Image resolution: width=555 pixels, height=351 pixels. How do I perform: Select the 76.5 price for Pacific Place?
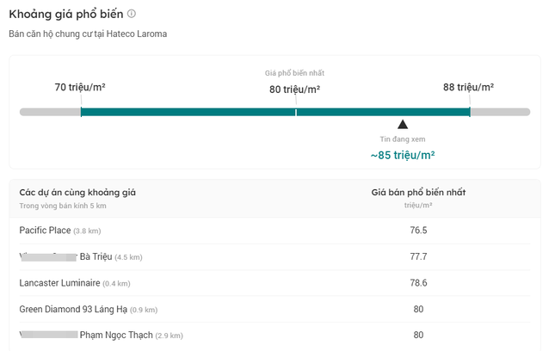pos(418,231)
